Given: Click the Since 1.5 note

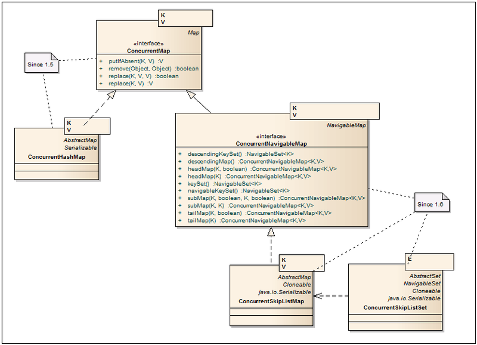Looking at the screenshot, I should point(41,63).
